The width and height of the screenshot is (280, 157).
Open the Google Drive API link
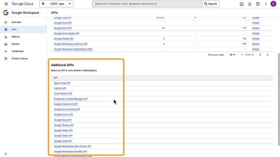click(63, 28)
